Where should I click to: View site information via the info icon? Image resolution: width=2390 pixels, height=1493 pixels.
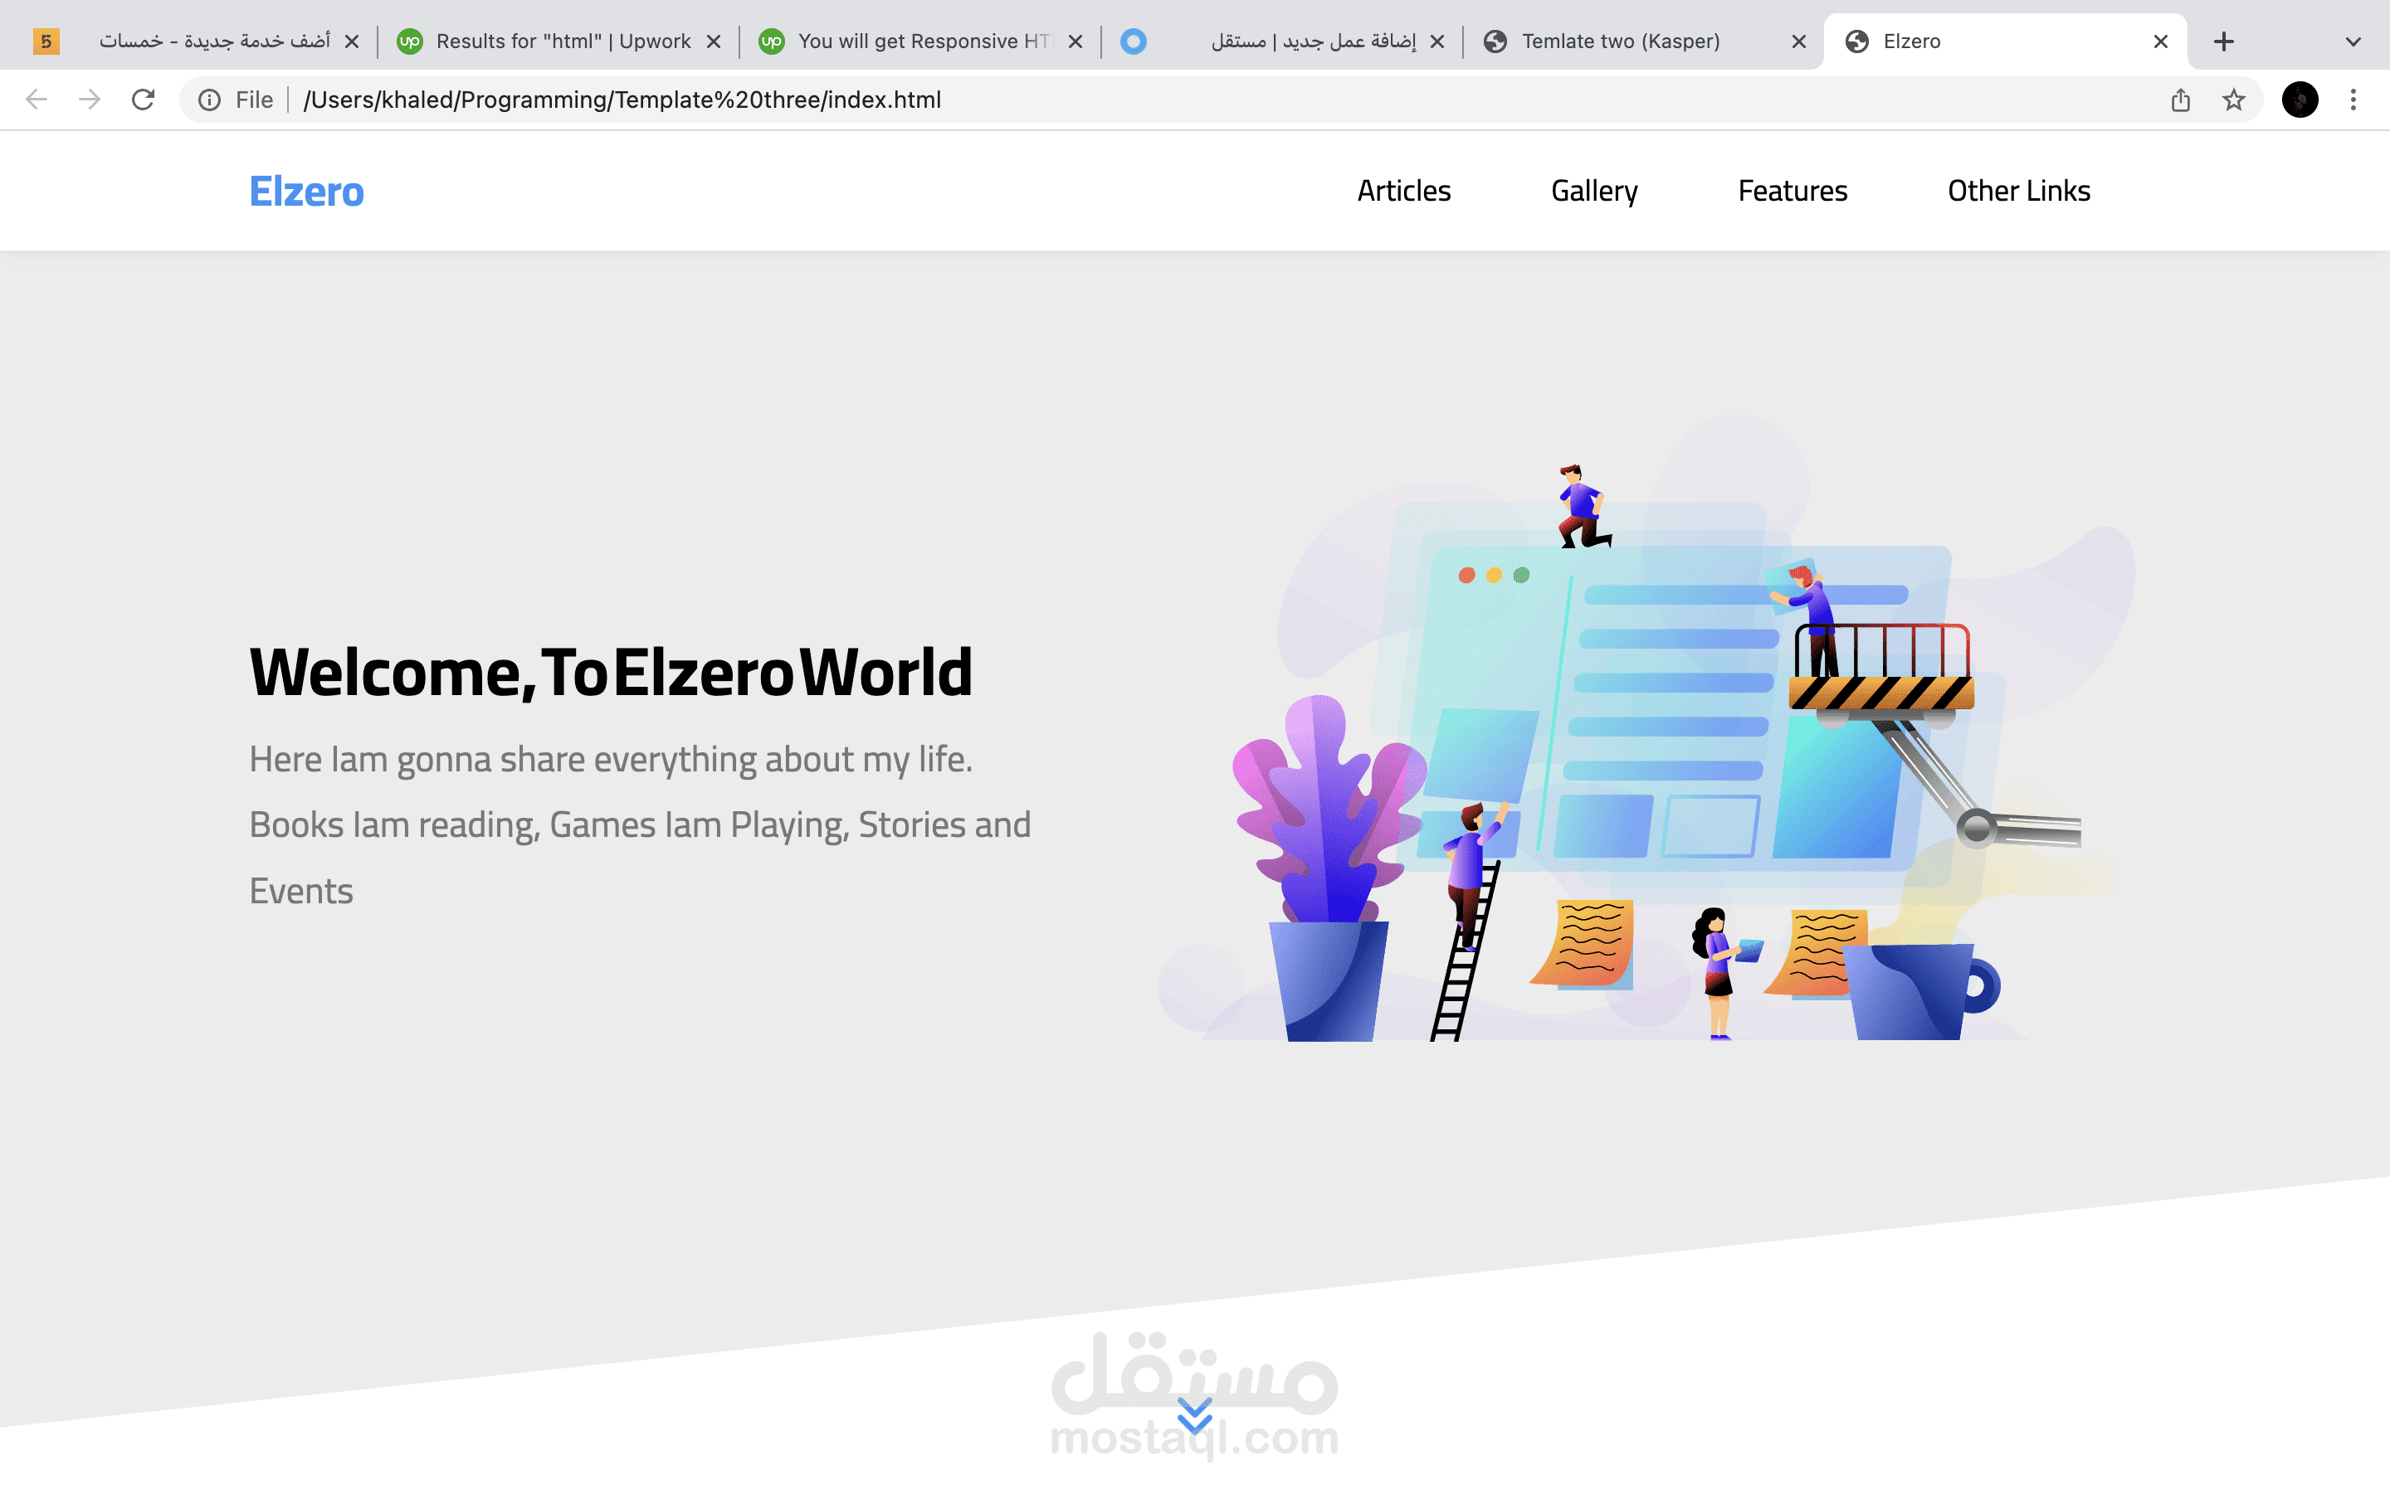click(209, 100)
